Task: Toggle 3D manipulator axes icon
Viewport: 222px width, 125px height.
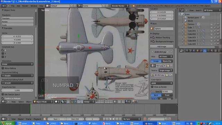Action: (72, 102)
